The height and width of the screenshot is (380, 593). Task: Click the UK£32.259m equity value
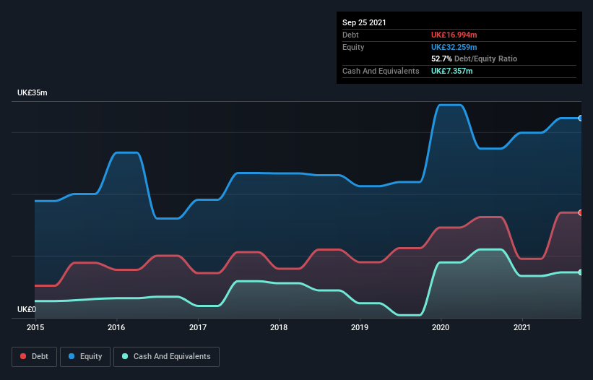tap(454, 47)
